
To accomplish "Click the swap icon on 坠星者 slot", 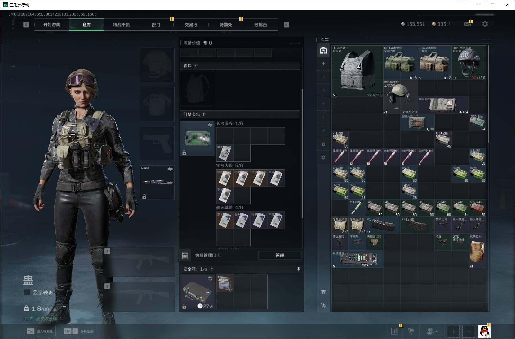I will [x=170, y=169].
